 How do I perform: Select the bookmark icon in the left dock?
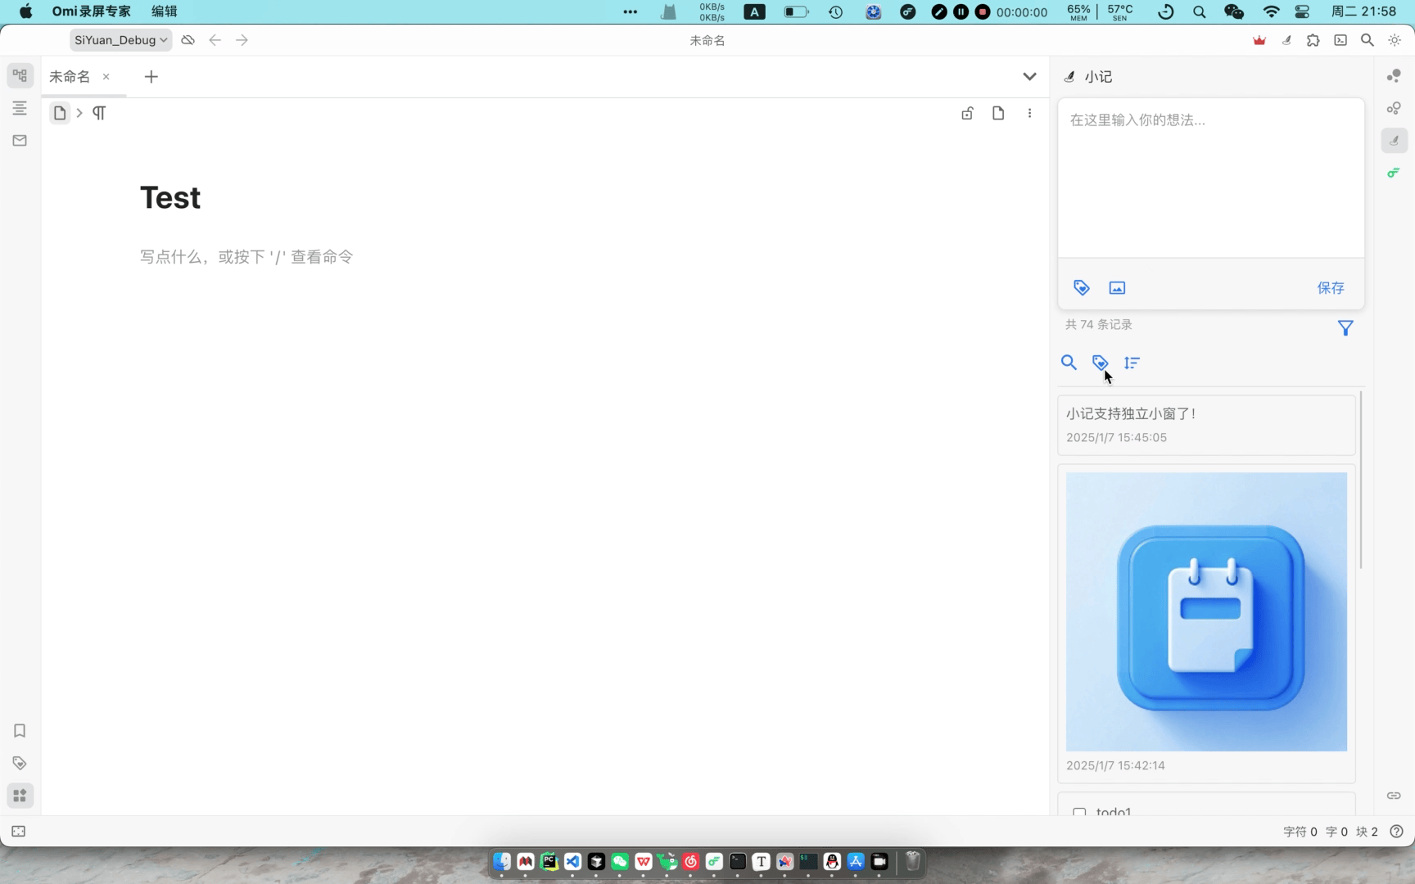(x=20, y=731)
